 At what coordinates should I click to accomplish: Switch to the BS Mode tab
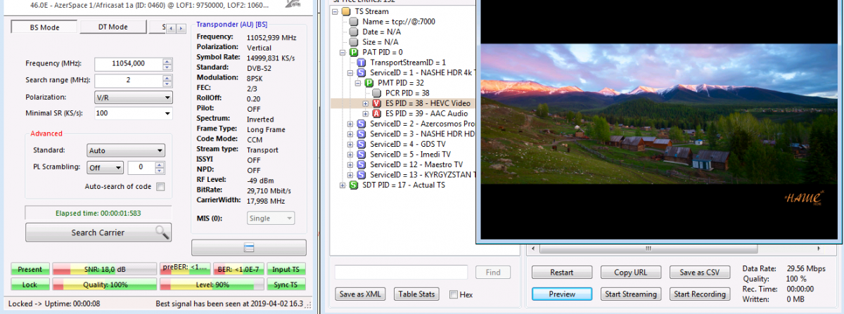pos(44,27)
